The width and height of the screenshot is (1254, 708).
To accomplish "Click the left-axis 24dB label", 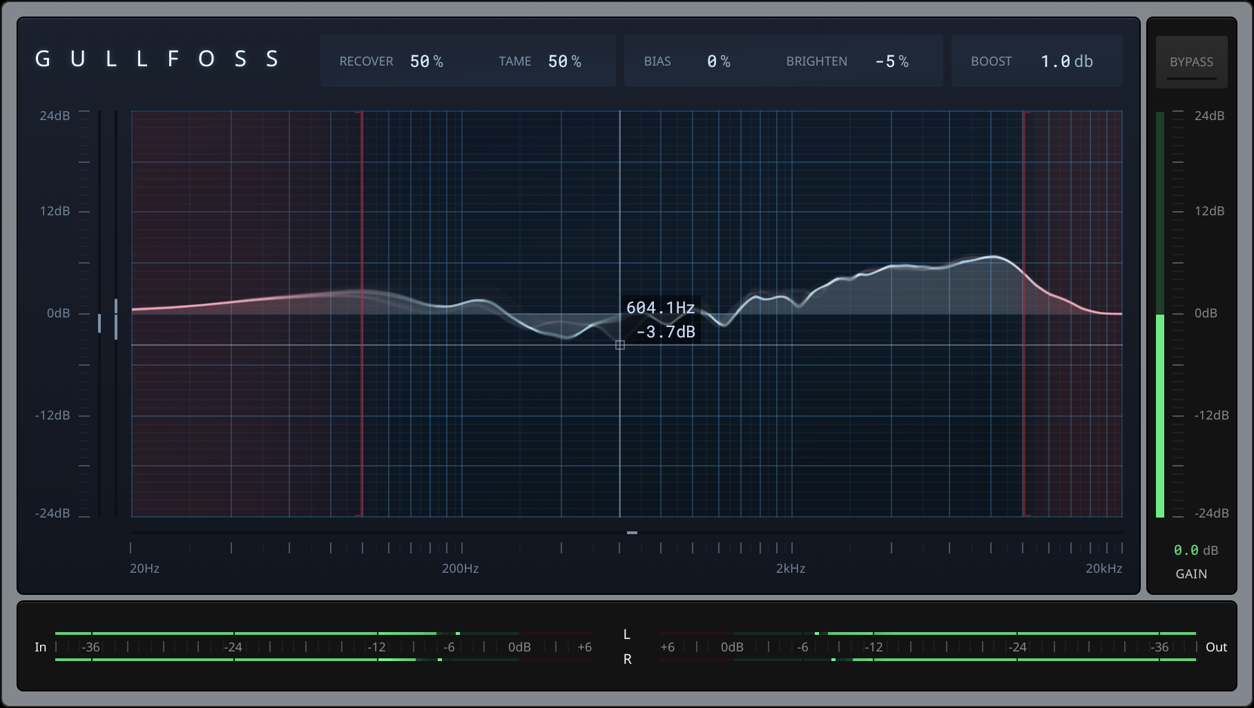I will 55,116.
